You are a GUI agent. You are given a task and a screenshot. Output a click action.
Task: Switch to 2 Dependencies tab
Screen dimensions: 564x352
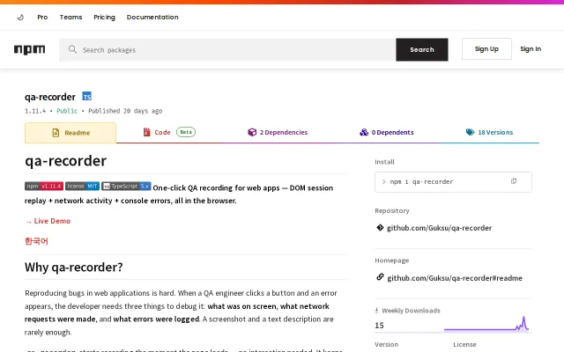tap(278, 132)
